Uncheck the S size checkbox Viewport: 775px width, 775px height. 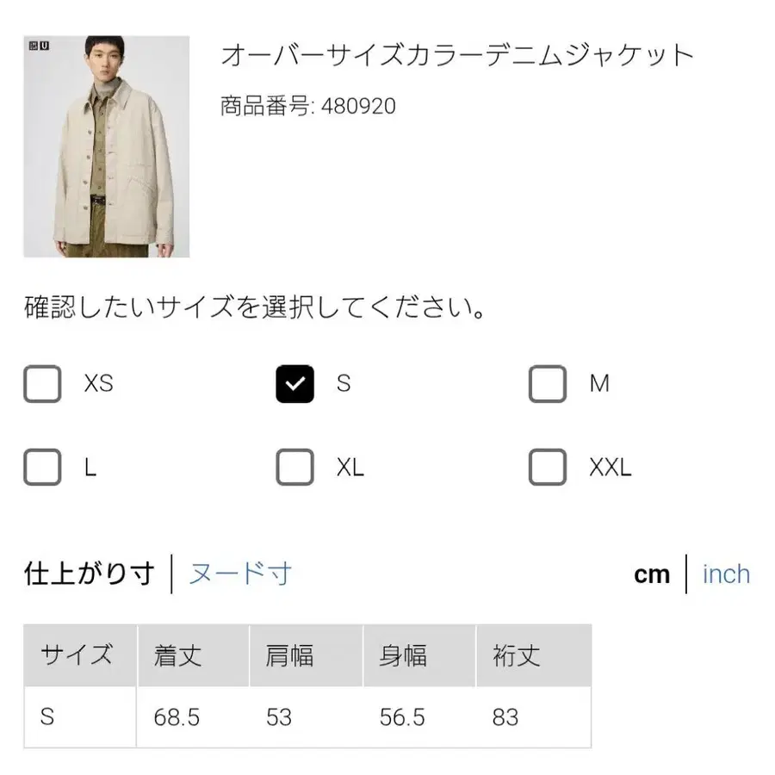click(x=294, y=384)
